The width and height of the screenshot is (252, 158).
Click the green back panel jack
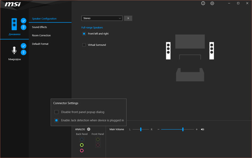point(82,145)
